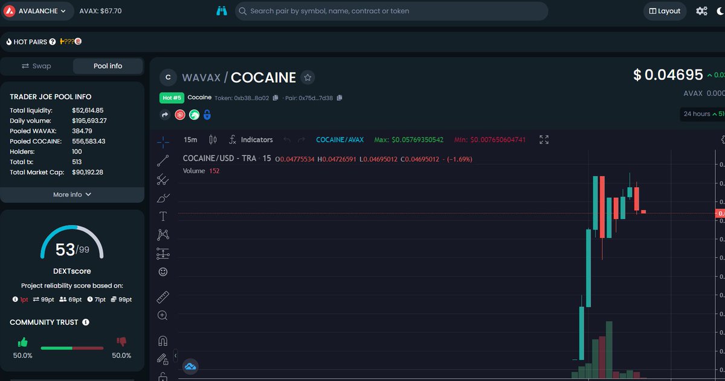This screenshot has height=381, width=725.
Task: Click the Total Market Cap value $90,192.28
Action: click(x=88, y=172)
